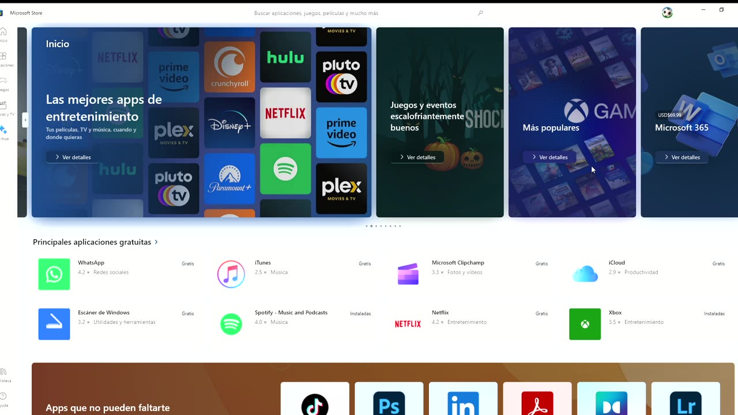Click the Disney+ tile in banner
The image size is (738, 415).
[229, 123]
